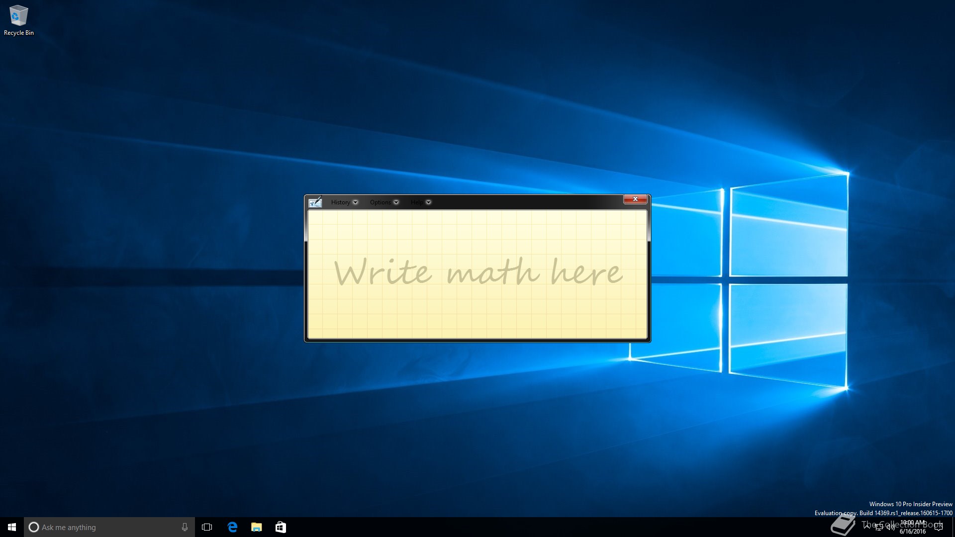This screenshot has height=537, width=955.
Task: Open Task View from the taskbar
Action: tap(207, 527)
